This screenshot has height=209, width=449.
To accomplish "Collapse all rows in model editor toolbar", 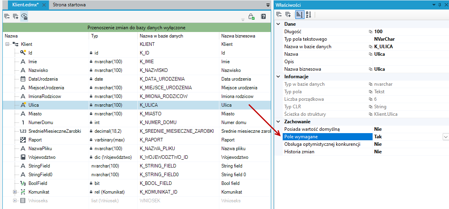I will point(7,17).
